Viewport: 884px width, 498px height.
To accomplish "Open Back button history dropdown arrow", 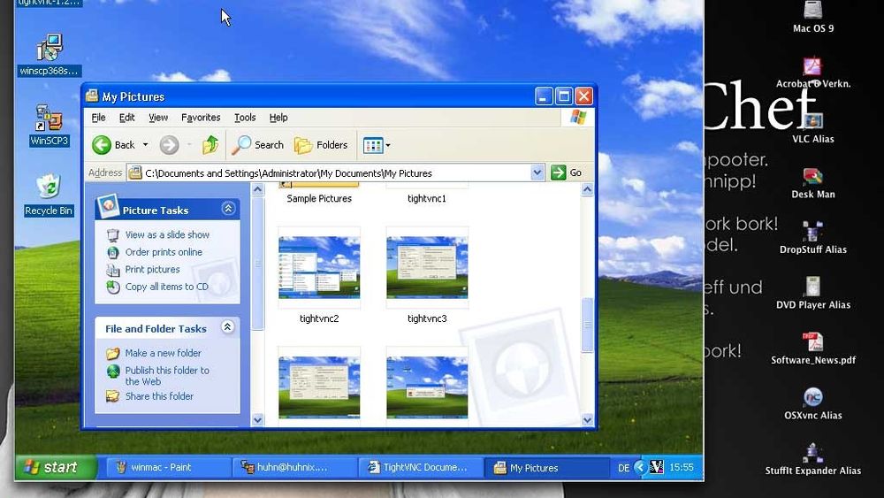I will pos(146,145).
